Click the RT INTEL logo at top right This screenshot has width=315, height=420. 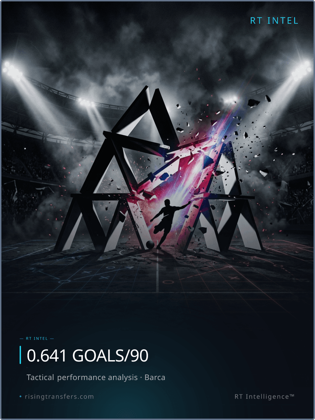tap(274, 21)
